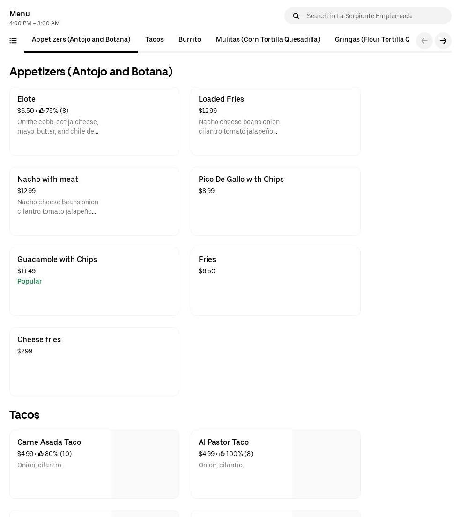Click thumbs-up rating on Carne Asada Taco
The image size is (461, 517).
41,454
